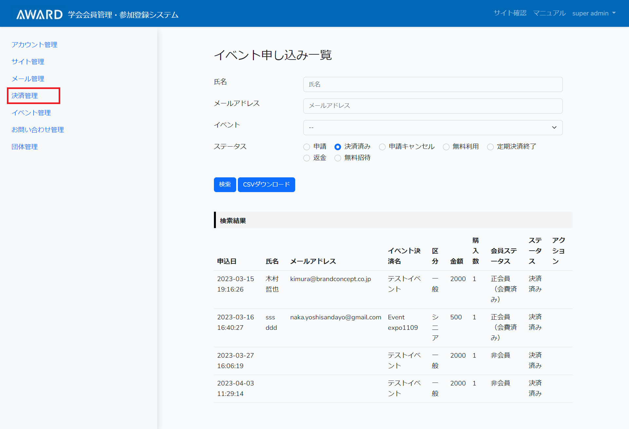Focus the 氏名 input field
Screen dimensions: 629x429
coord(433,84)
